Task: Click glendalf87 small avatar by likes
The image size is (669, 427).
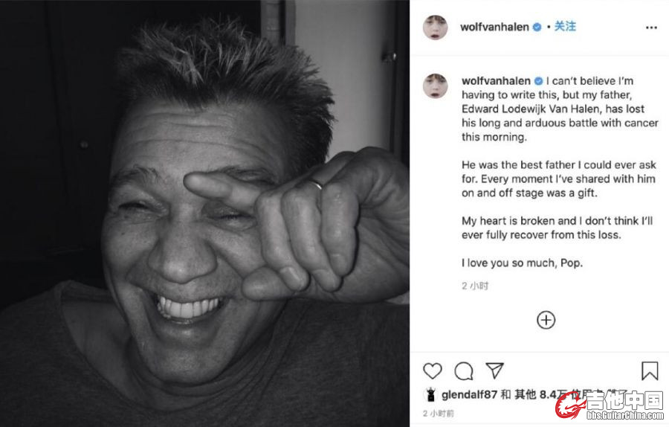Action: pos(430,395)
